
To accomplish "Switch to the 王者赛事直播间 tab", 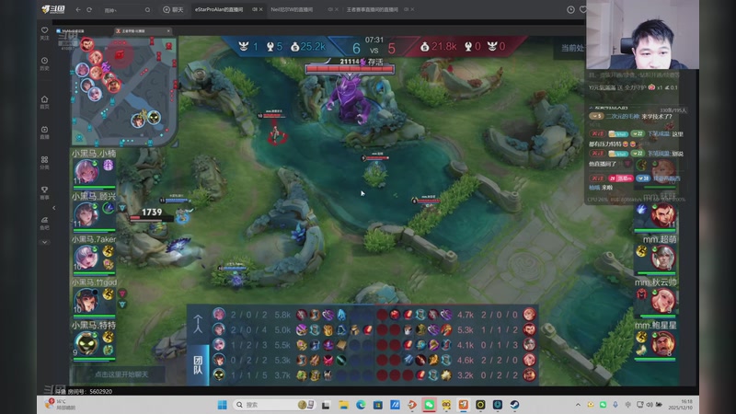I will [373, 9].
